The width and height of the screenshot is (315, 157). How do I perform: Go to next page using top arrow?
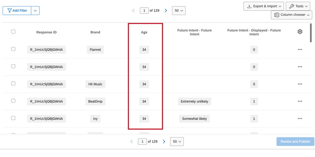[x=166, y=11]
